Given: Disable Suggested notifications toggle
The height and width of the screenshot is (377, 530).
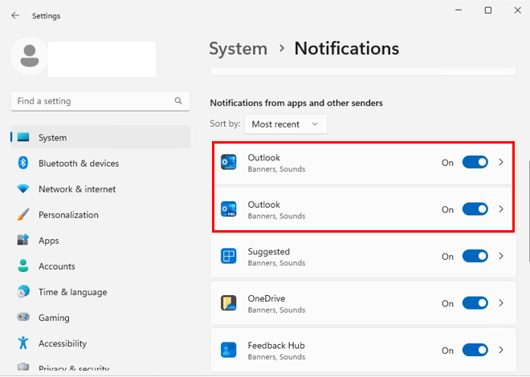Looking at the screenshot, I should point(475,256).
